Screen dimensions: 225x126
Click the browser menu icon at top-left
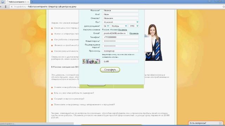pos(2,2)
